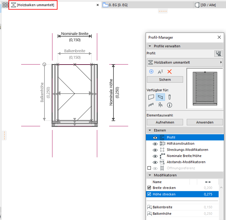The height and width of the screenshot is (220, 226).
Task: Click the Balkenbreite dimension label in drawing
Action: tap(75, 51)
